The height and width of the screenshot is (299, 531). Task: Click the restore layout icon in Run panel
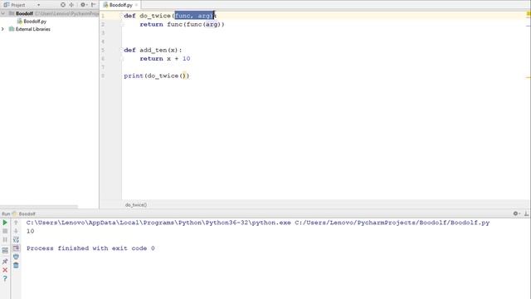click(5, 251)
